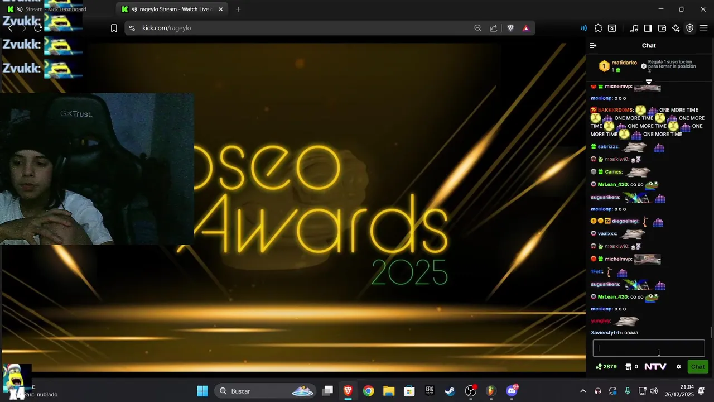The width and height of the screenshot is (714, 402).
Task: Open the browser extensions puzzle icon
Action: pyautogui.click(x=599, y=28)
